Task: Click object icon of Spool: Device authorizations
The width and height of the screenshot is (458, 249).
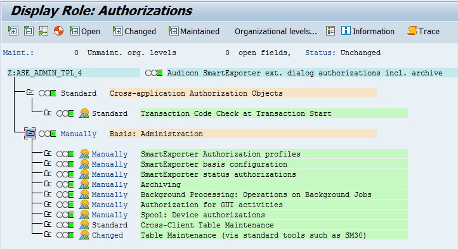Action: point(84,215)
